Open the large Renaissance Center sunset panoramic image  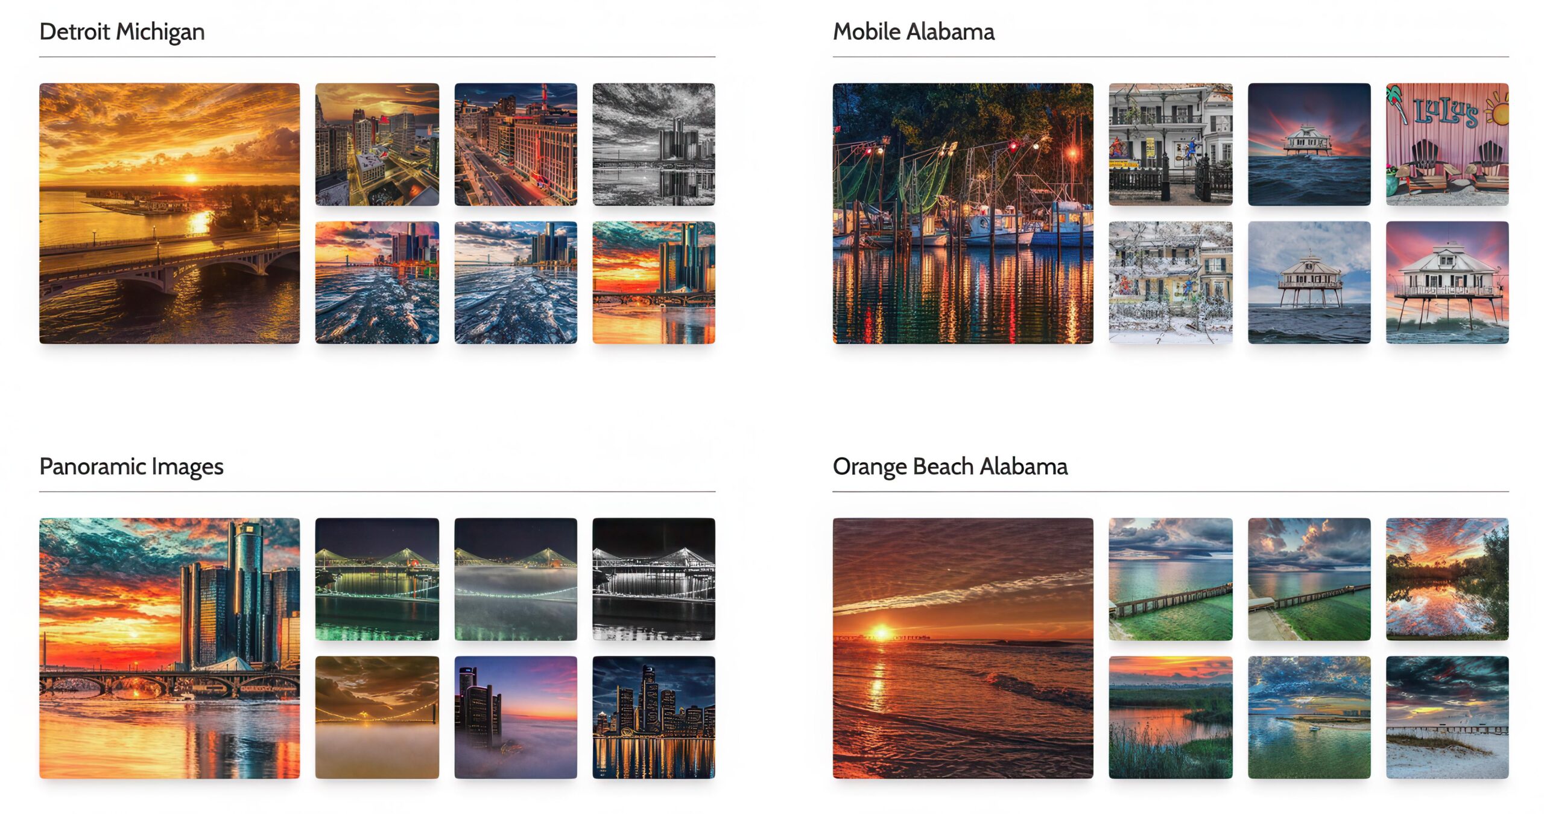tap(169, 648)
